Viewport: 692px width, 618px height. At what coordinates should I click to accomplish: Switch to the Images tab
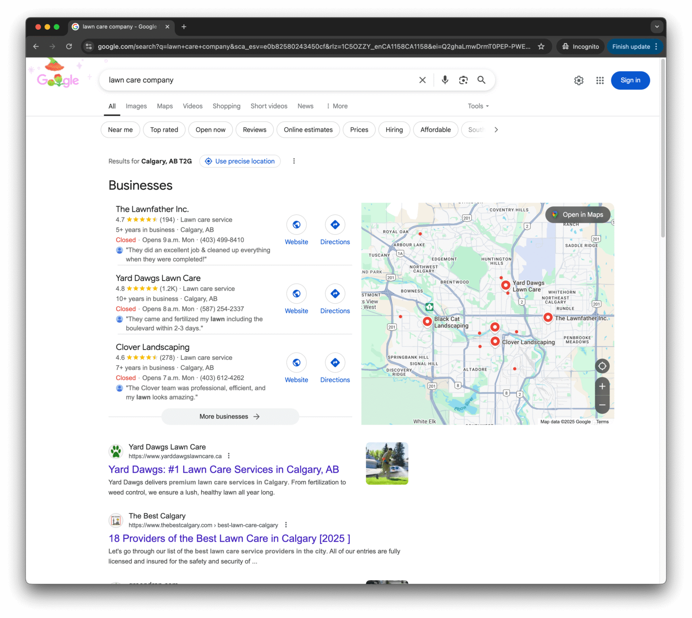(x=136, y=106)
